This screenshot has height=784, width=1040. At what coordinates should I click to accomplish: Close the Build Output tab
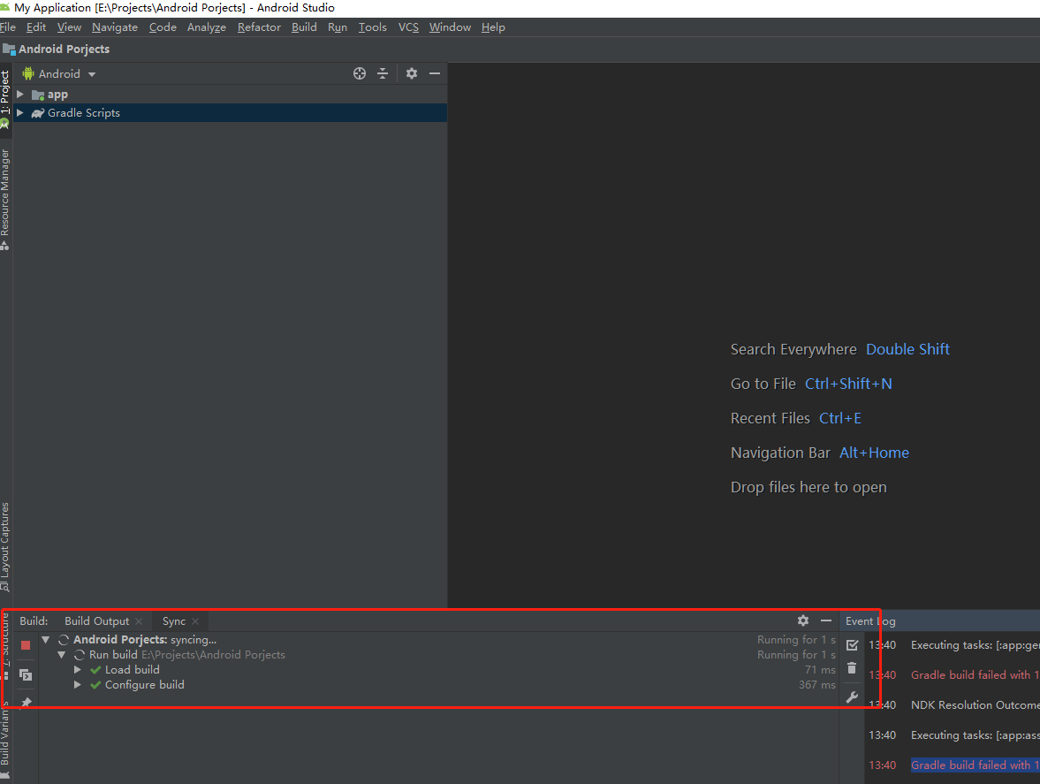point(139,621)
